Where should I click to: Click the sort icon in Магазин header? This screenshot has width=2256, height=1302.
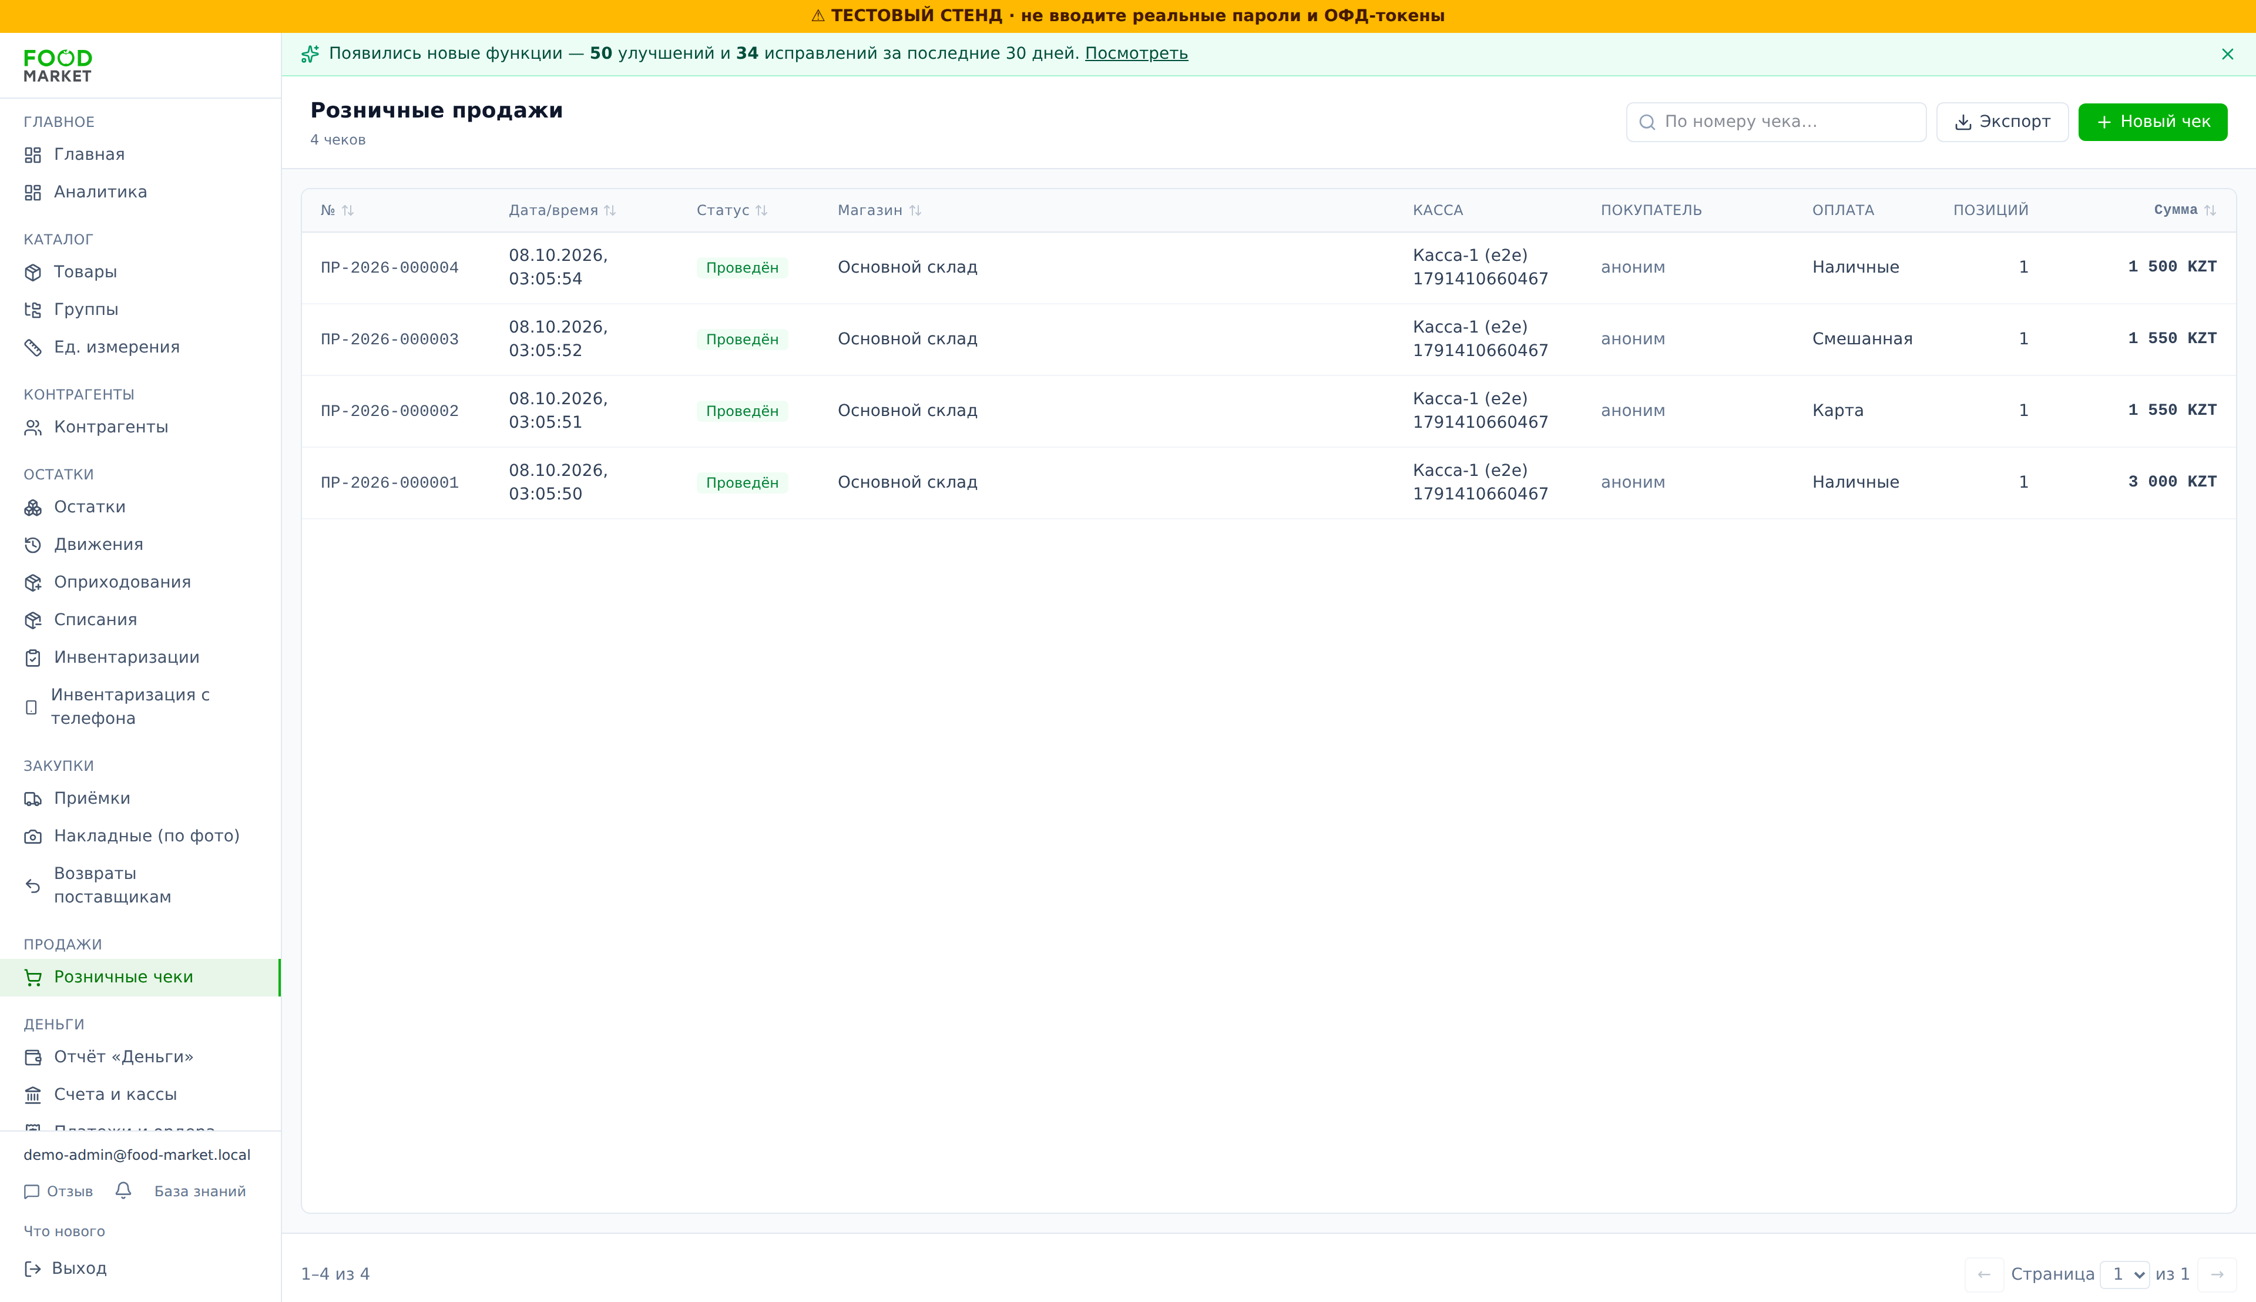click(915, 210)
